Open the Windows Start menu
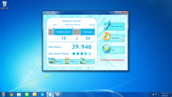 click(x=3, y=95)
